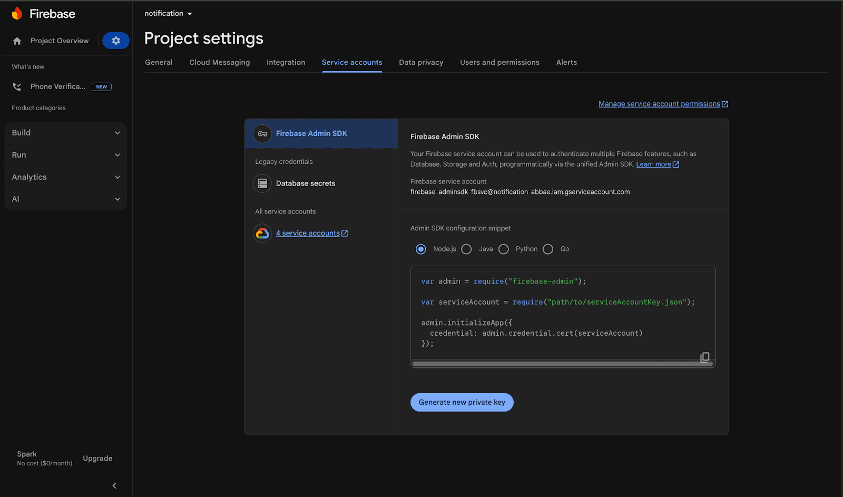Click the All service accounts heading

pos(286,211)
